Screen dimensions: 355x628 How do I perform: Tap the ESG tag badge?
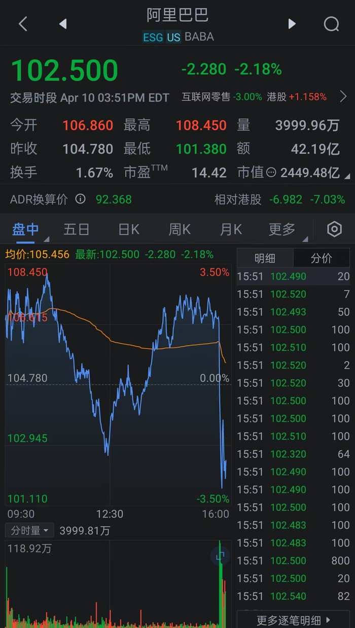(153, 37)
